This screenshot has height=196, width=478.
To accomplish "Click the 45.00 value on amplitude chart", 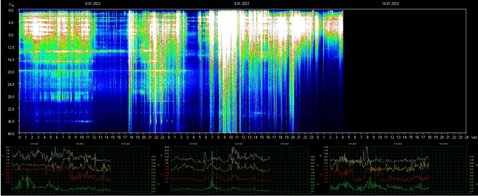I will [167, 147].
